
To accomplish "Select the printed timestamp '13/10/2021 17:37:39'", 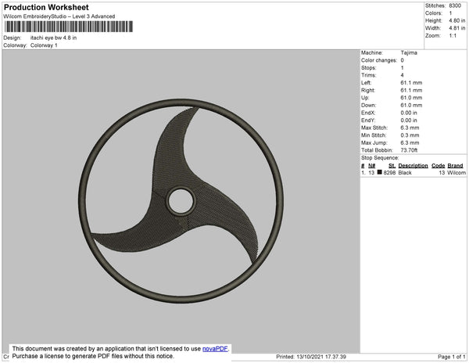I will 321,357.
